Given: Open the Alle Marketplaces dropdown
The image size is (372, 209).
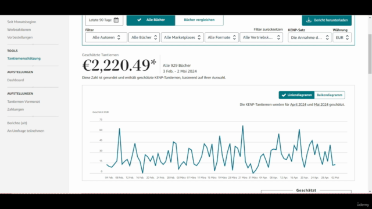Looking at the screenshot, I should (x=182, y=37).
